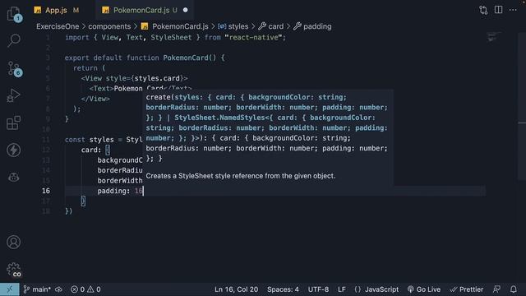Split the editor to the right

tap(499, 10)
